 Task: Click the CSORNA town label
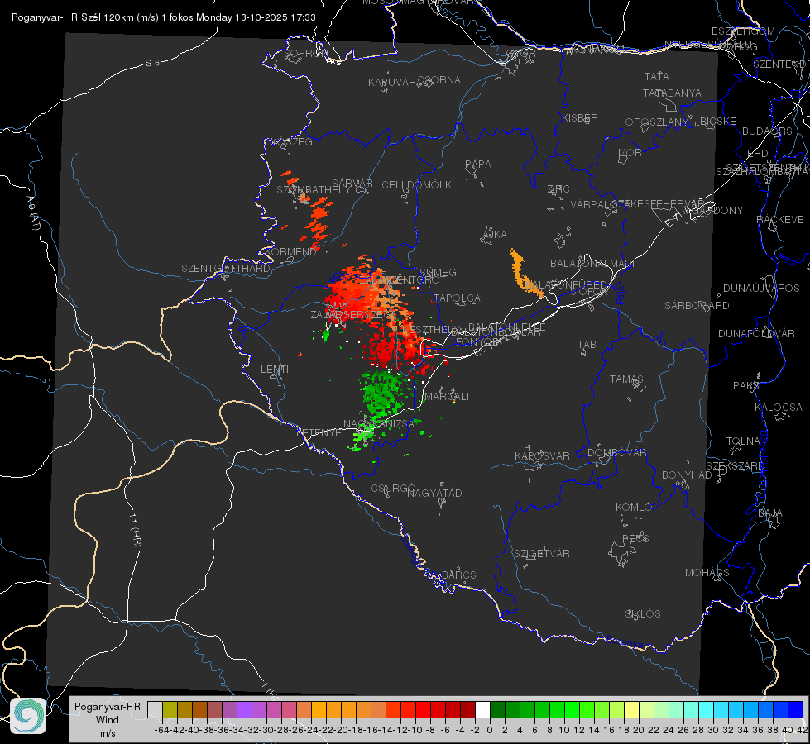[x=439, y=80]
